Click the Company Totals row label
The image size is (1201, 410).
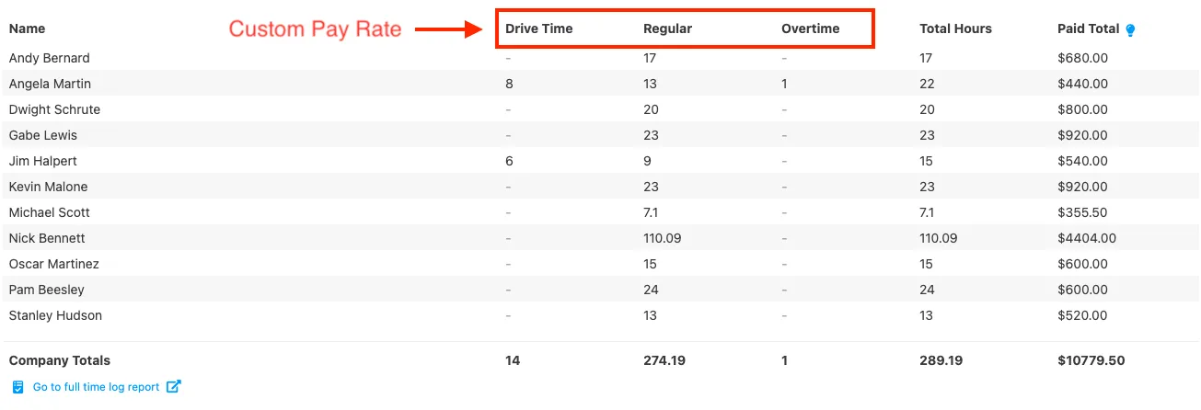pyautogui.click(x=59, y=360)
